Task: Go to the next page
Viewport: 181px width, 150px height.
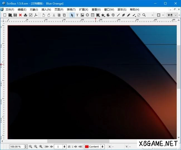Action: 76,147
